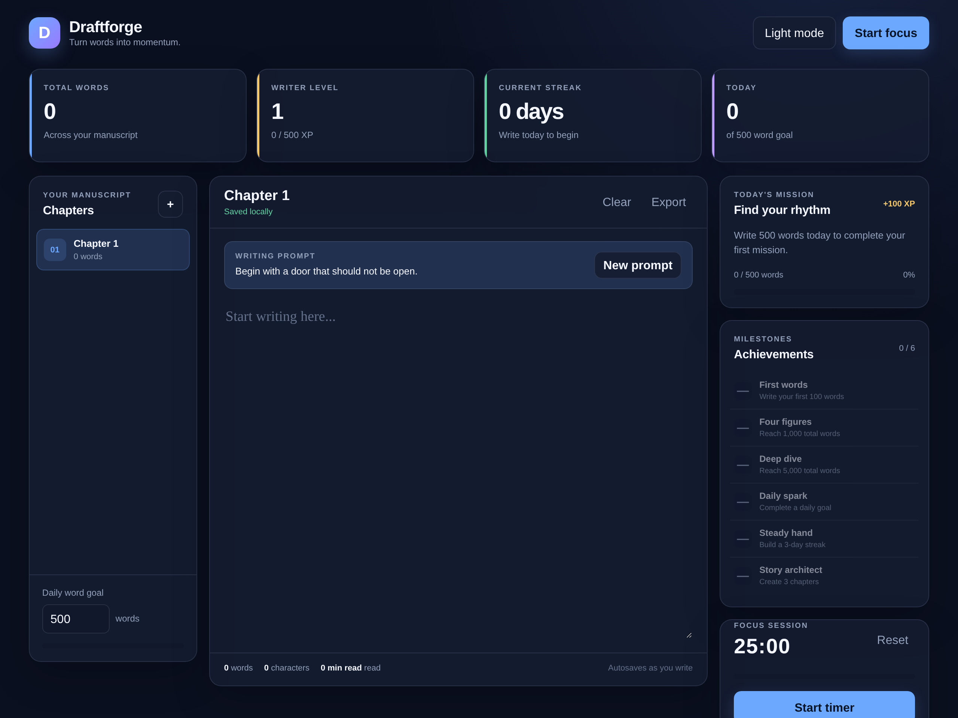Image resolution: width=958 pixels, height=718 pixels.
Task: Click 'Autosaves as you write' footer text
Action: [650, 668]
